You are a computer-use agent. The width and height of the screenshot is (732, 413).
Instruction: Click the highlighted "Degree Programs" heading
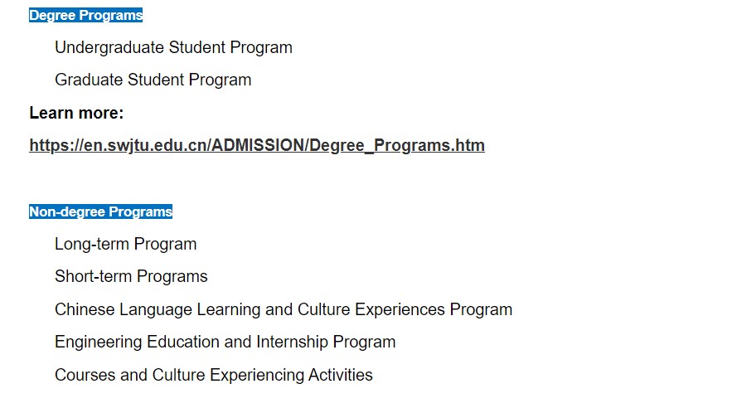[x=86, y=15]
